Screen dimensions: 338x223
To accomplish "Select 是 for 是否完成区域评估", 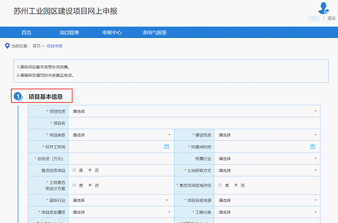I will (x=220, y=185).
